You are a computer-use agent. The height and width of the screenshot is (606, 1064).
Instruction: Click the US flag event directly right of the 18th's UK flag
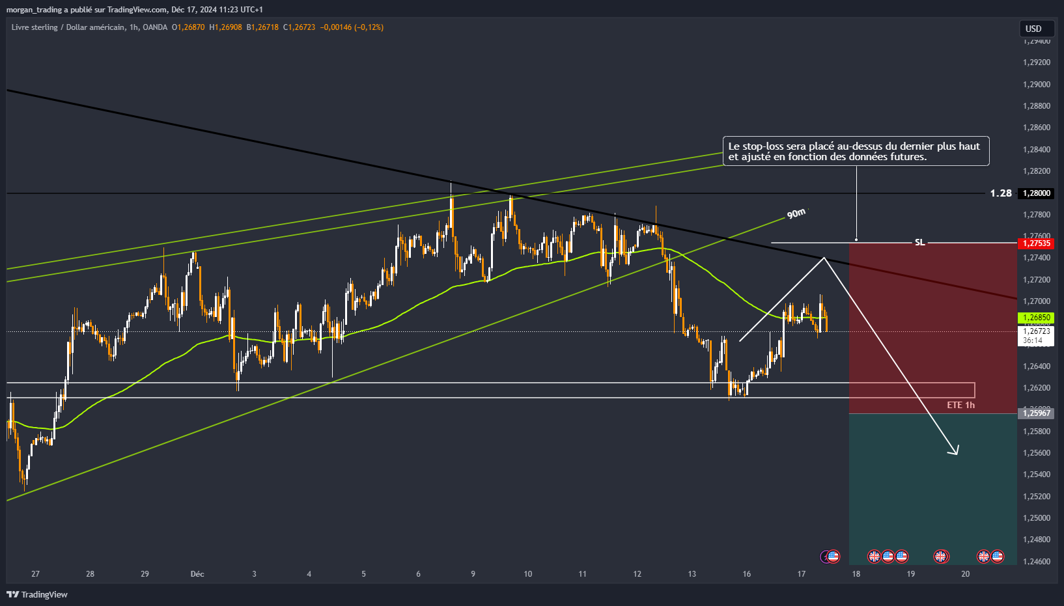[888, 557]
